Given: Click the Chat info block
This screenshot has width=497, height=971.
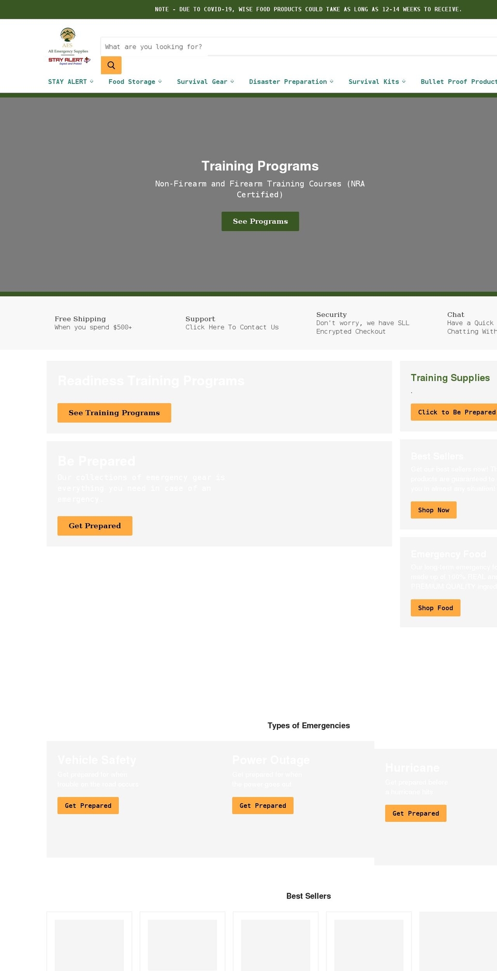Looking at the screenshot, I should click(472, 323).
